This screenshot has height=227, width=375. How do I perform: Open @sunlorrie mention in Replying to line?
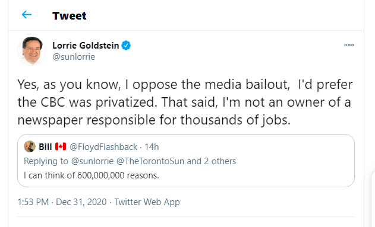92,161
